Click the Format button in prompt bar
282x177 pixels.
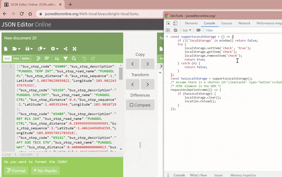pos(16,170)
